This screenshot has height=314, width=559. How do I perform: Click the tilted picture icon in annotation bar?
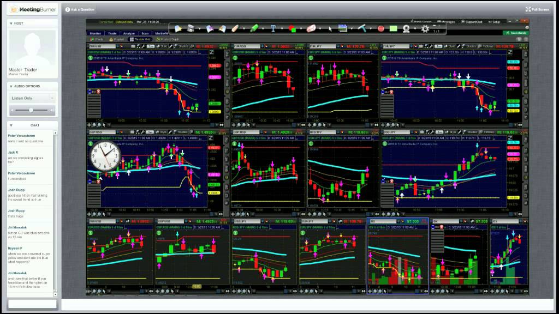tap(222, 28)
